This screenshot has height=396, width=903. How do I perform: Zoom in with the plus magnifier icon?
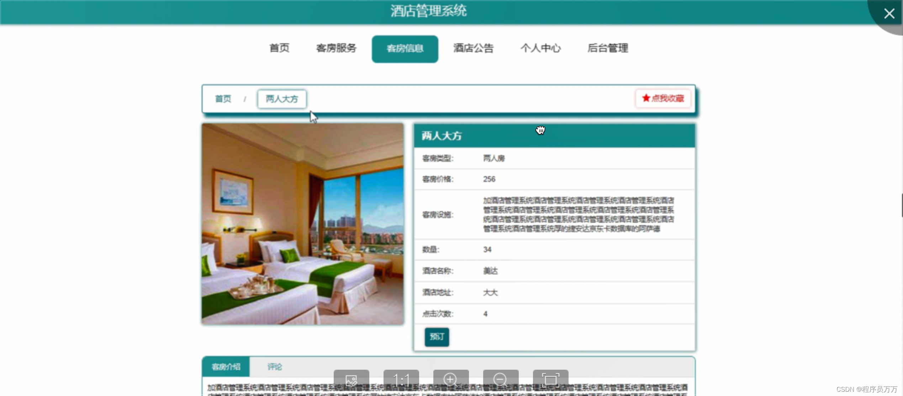pos(450,380)
